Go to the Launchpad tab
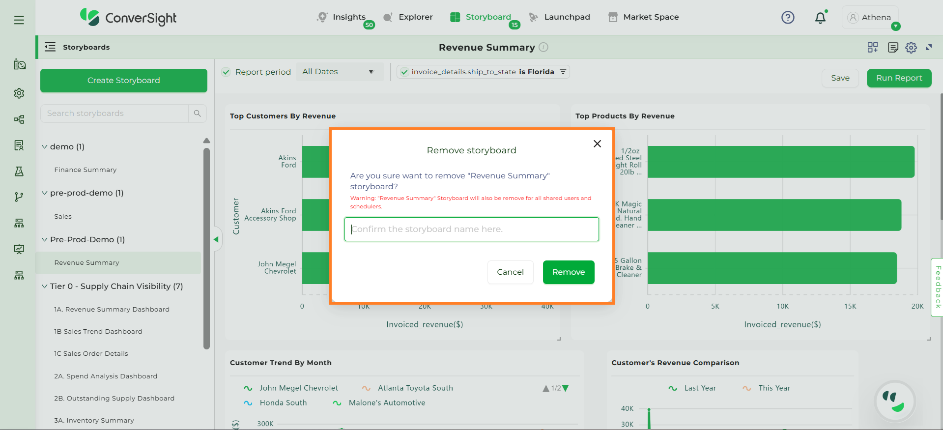Viewport: 943px width, 430px height. [x=559, y=17]
